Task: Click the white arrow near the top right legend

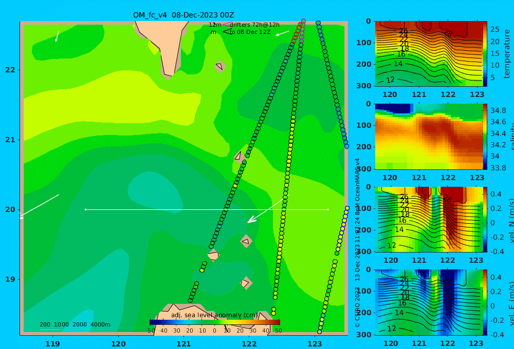Action: click(x=282, y=33)
